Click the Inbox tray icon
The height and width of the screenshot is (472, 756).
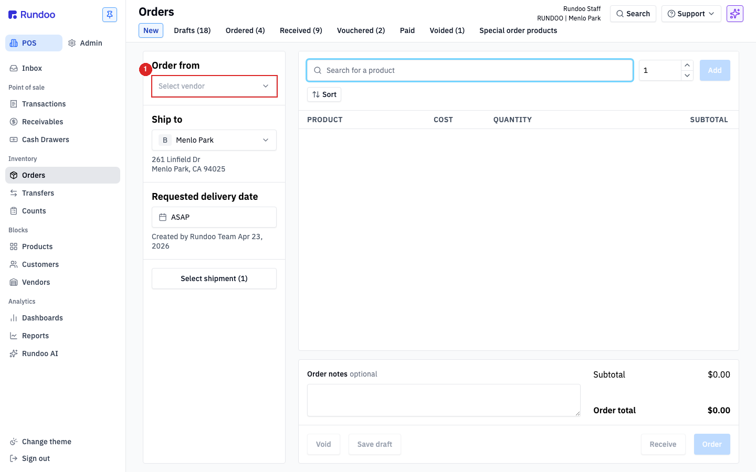click(x=14, y=68)
